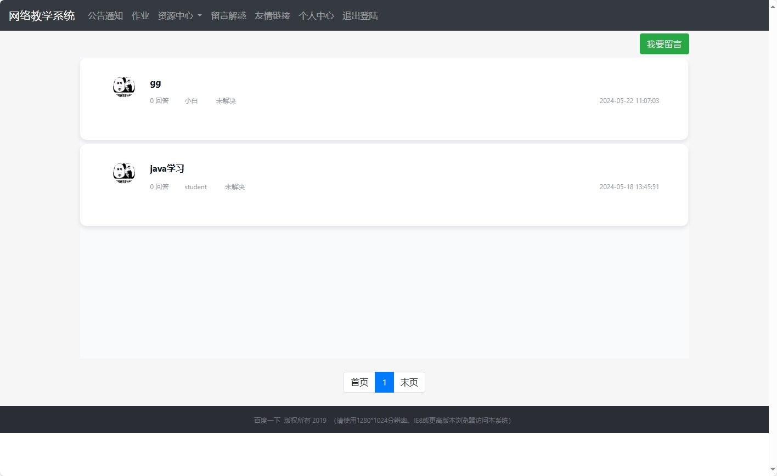The width and height of the screenshot is (777, 476).
Task: Click the 网络教学系统 brand title
Action: (42, 15)
